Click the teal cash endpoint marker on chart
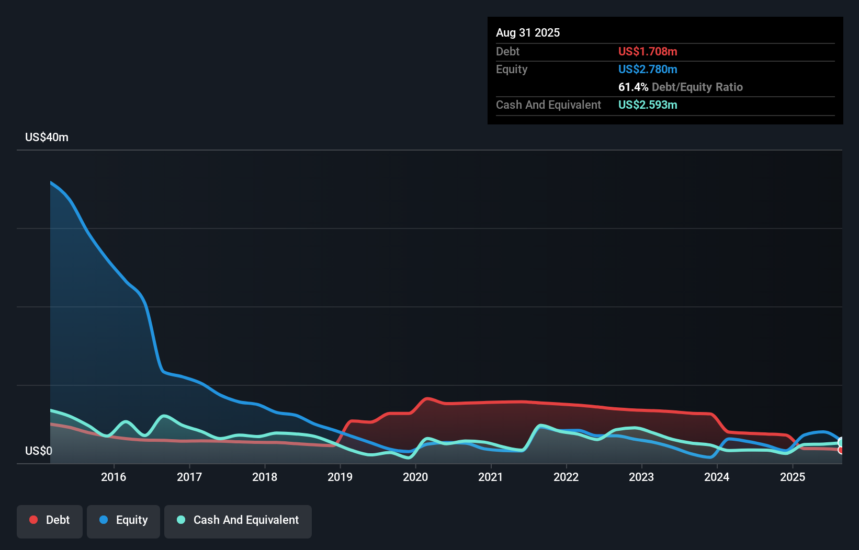 tap(841, 442)
